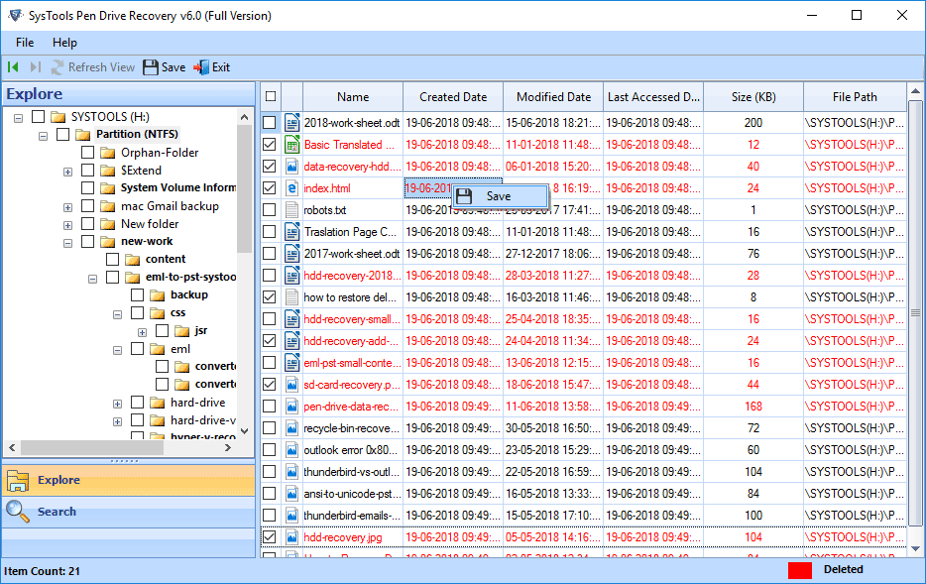Open the File menu
The width and height of the screenshot is (926, 584).
coord(25,43)
